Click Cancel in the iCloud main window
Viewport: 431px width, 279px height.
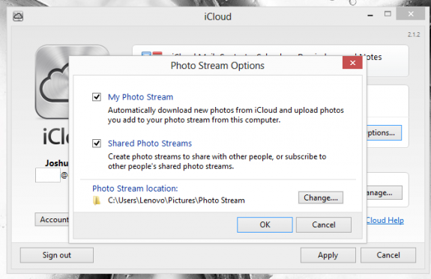pos(388,255)
